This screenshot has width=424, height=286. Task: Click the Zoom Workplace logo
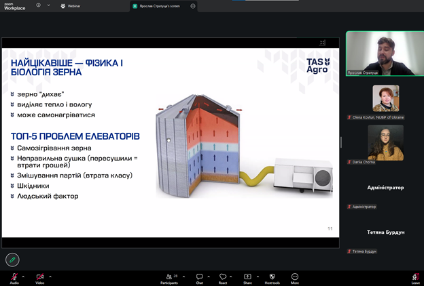(14, 5)
